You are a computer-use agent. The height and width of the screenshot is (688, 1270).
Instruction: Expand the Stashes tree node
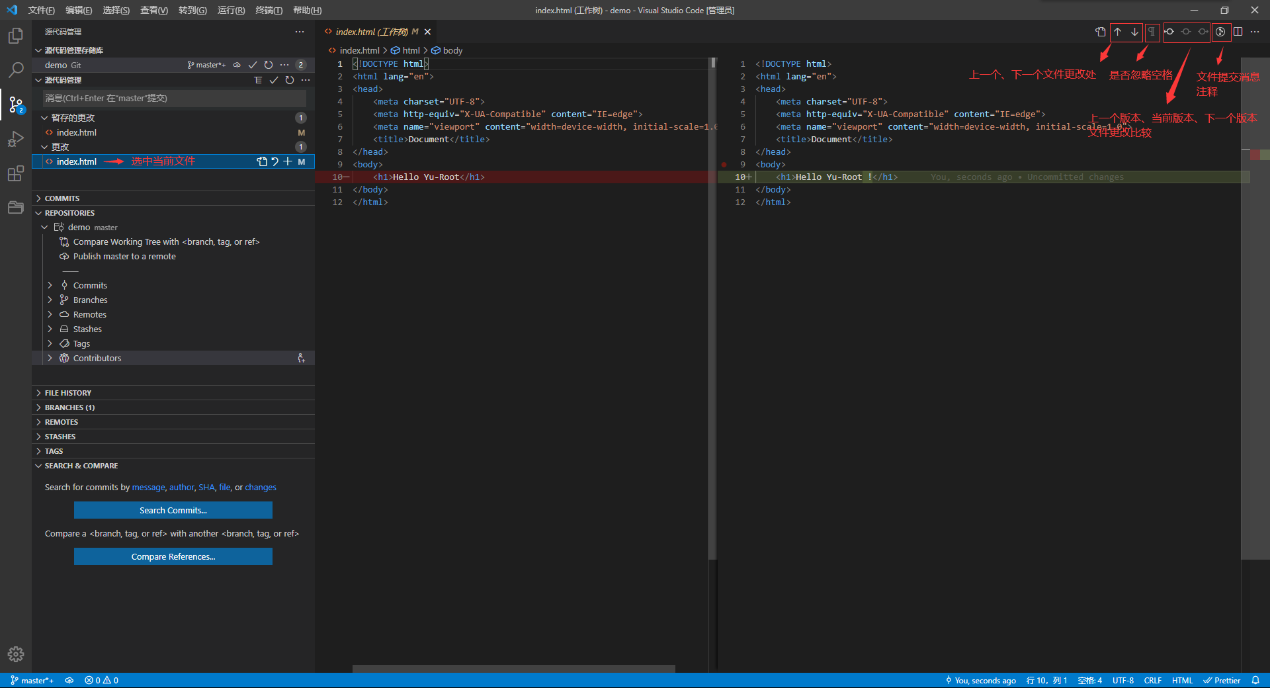tap(50, 329)
